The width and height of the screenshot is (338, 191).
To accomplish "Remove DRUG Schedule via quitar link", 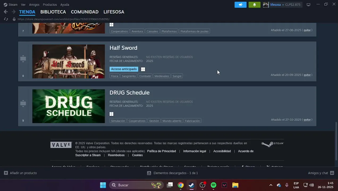I will click(x=307, y=120).
